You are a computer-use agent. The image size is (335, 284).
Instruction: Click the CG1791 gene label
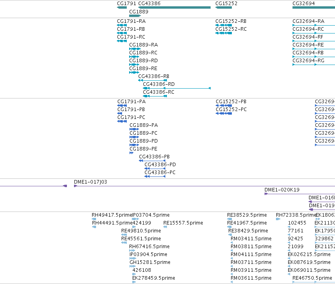(126, 4)
